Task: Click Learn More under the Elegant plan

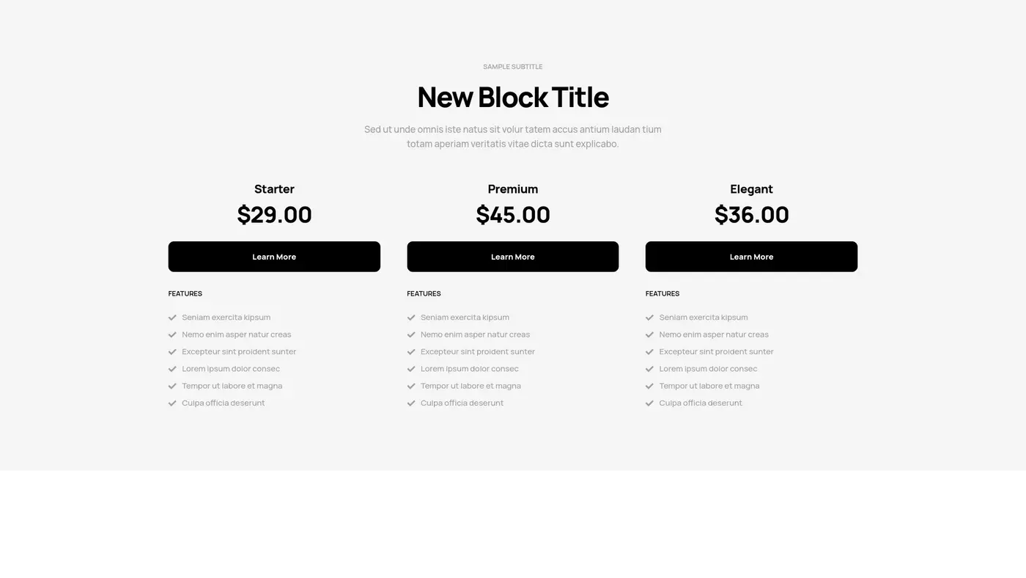Action: point(751,256)
